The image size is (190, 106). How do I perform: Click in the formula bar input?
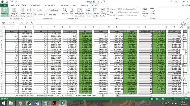coord(110,23)
